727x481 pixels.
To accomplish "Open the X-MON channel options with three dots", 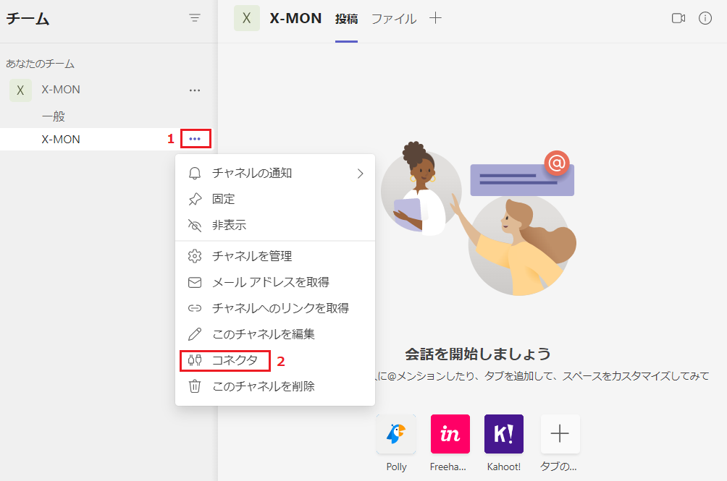I will [x=195, y=138].
